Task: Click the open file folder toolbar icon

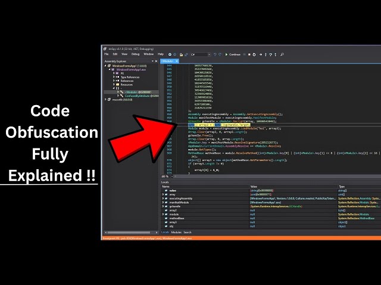Action: tap(181, 55)
